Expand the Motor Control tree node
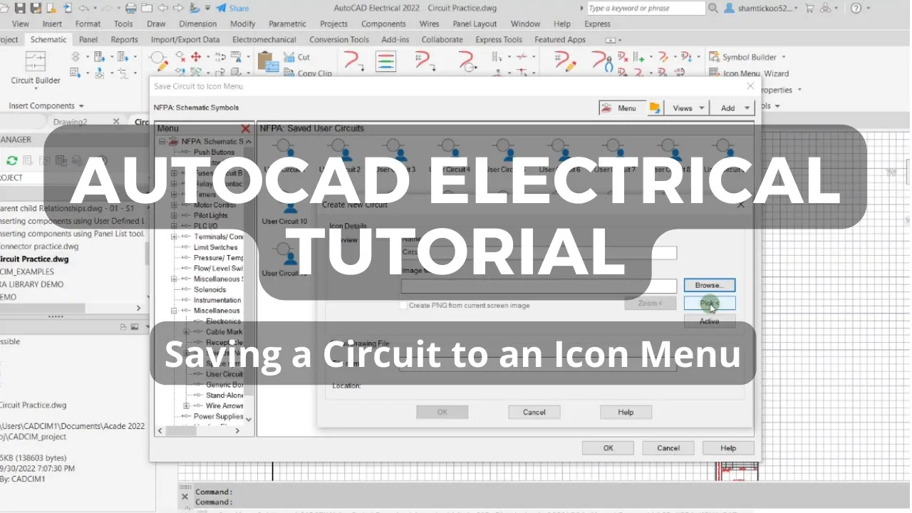 click(174, 205)
